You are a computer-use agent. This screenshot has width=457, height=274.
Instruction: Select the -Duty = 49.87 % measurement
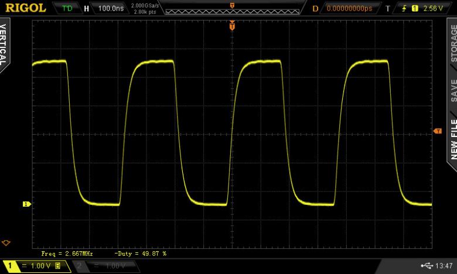141,254
